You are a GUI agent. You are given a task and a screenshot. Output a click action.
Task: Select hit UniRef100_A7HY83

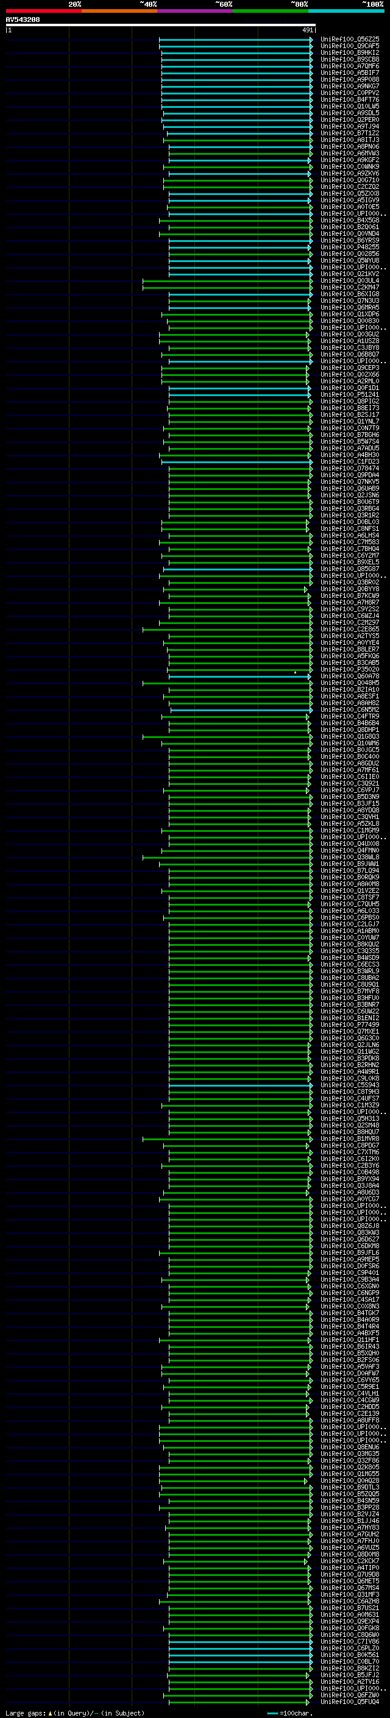pos(350,1527)
